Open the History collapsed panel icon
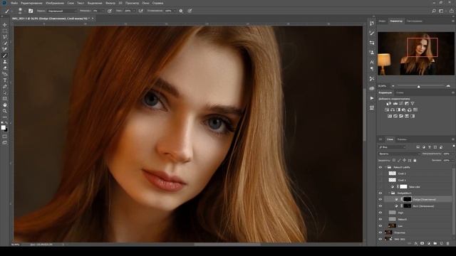The height and width of the screenshot is (256, 456). coord(372,23)
